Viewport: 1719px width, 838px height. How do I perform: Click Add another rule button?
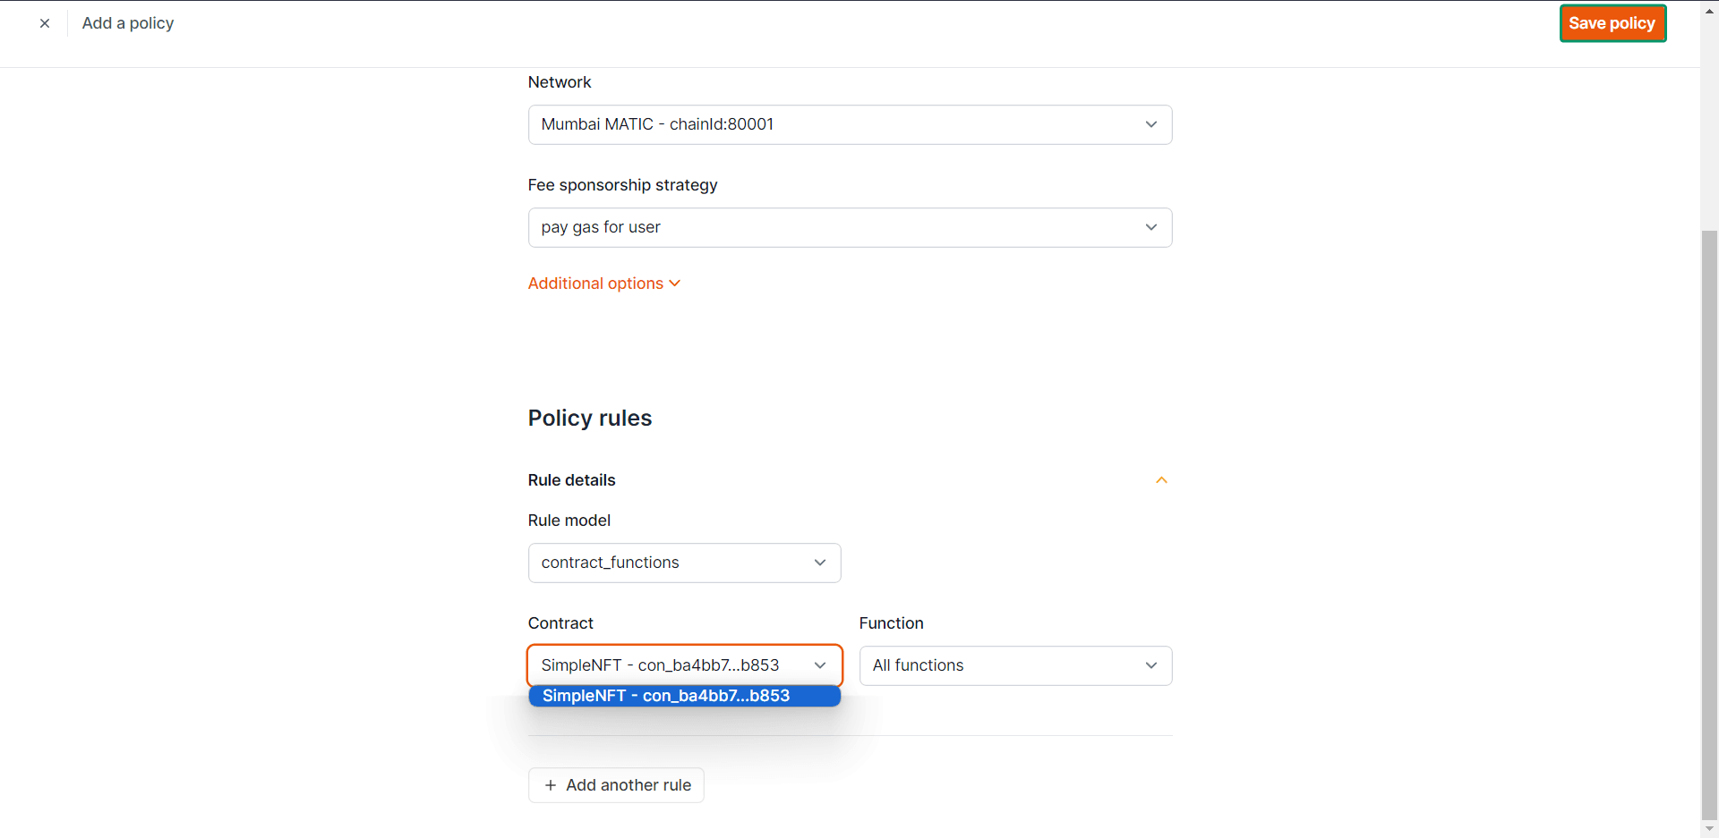(x=616, y=785)
